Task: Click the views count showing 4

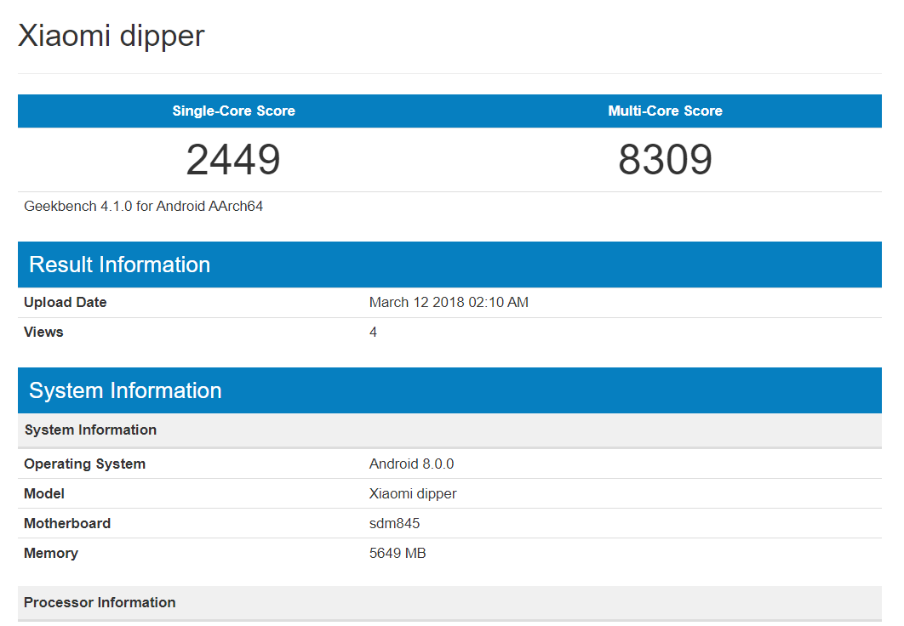Action: (373, 332)
